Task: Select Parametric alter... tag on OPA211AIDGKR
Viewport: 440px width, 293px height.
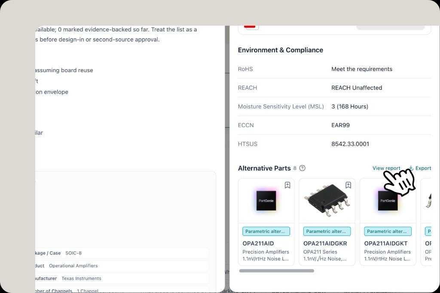Action: point(327,231)
